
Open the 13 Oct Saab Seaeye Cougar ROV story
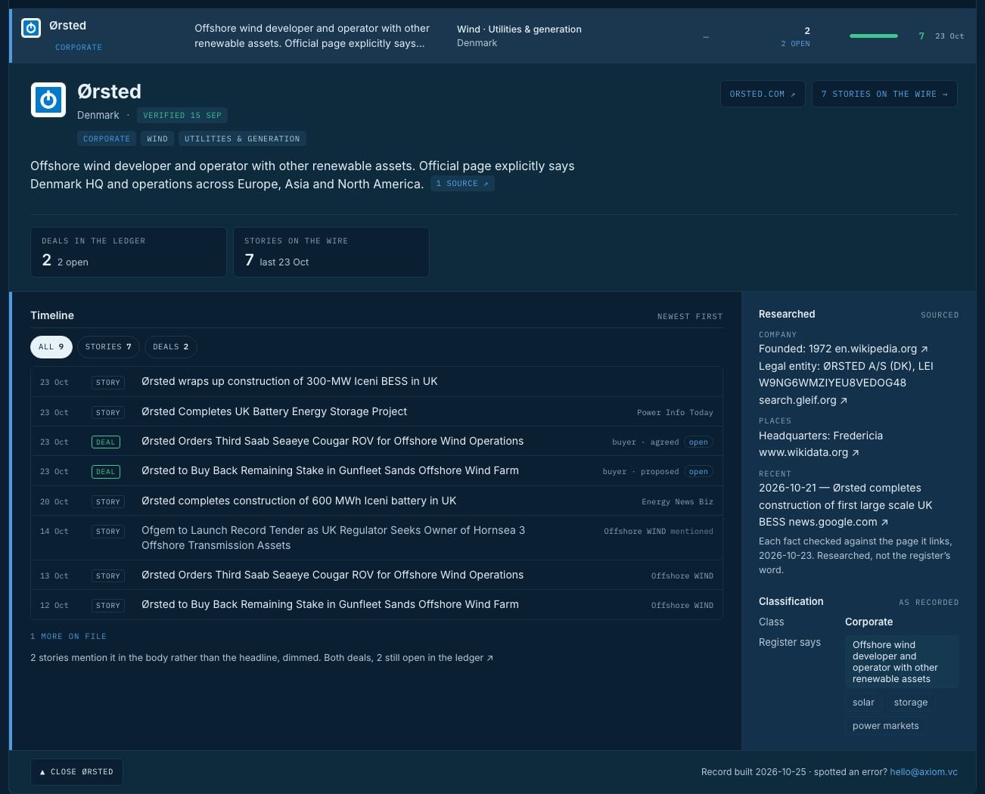[377, 575]
